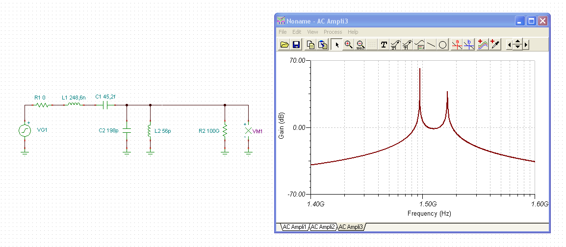Click the 'C2 198p' label
Image resolution: width=566 pixels, height=247 pixels.
tap(109, 130)
